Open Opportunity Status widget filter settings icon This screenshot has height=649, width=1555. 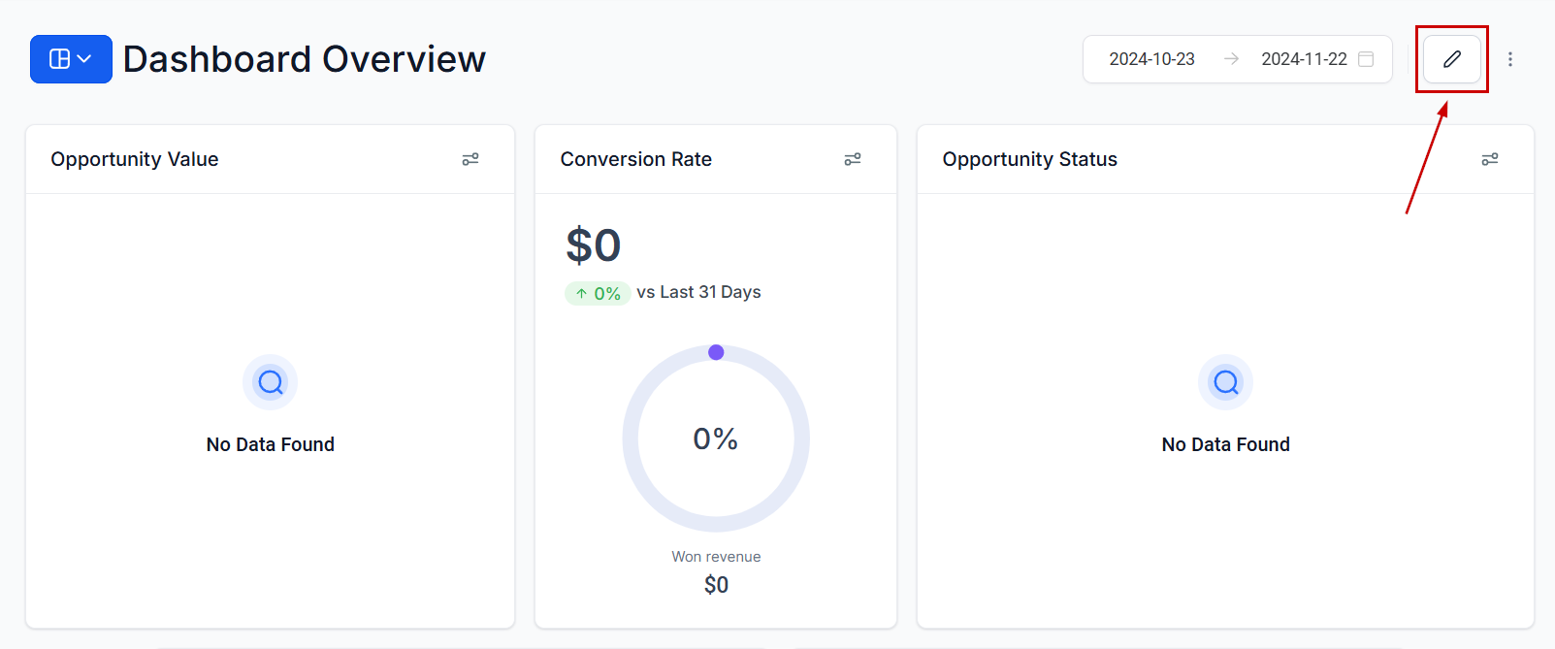click(1490, 159)
